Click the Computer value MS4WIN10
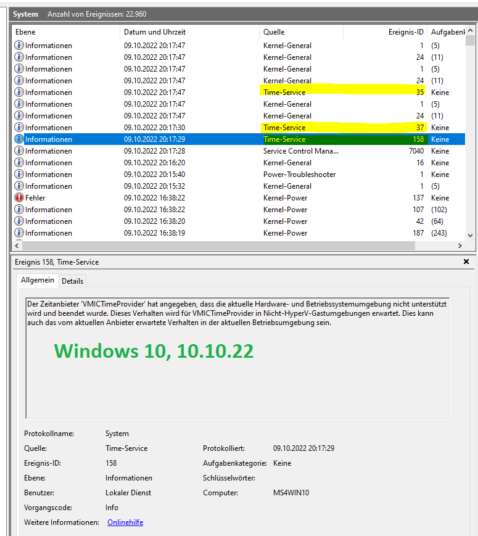478x536 pixels. (291, 493)
